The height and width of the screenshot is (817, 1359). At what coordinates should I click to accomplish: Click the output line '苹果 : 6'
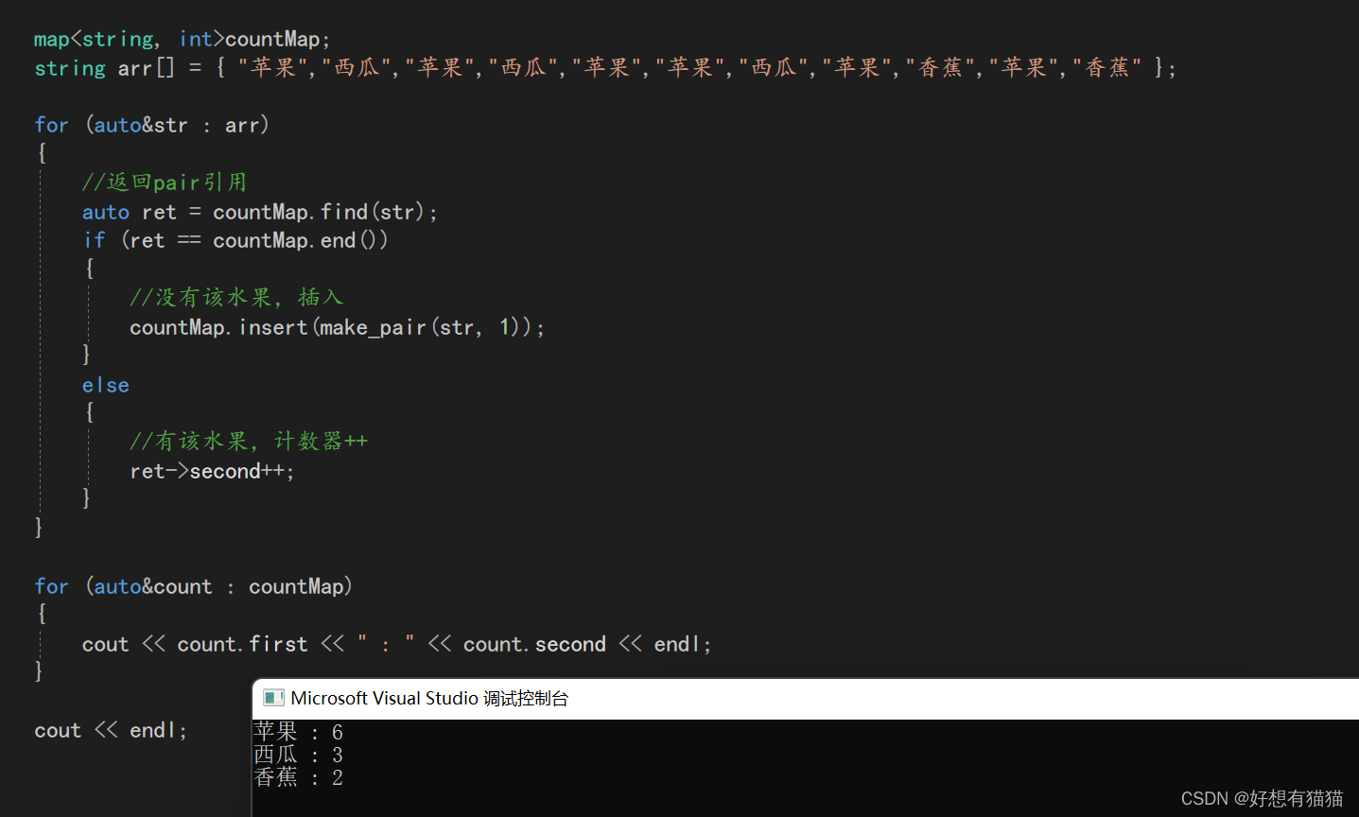[x=298, y=732]
